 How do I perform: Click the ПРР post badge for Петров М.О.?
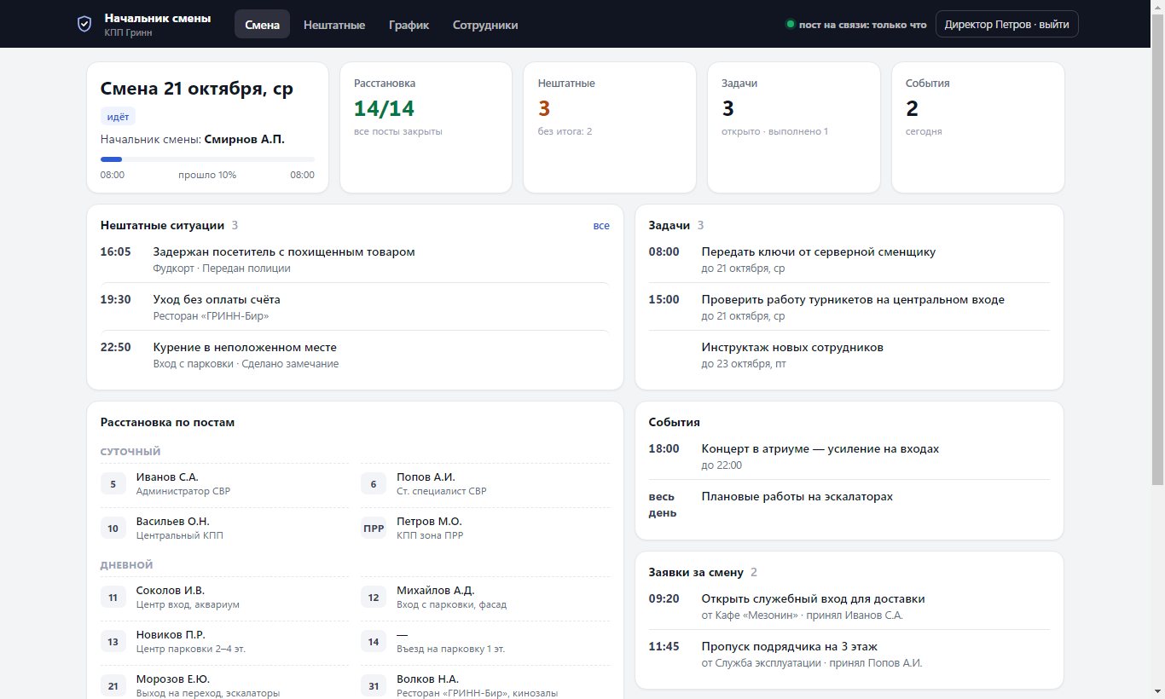click(374, 529)
